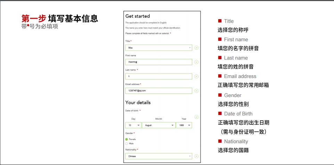Image resolution: width=334 pixels, height=165 pixels.
Task: Click into the Last name input field
Action: 158,76
